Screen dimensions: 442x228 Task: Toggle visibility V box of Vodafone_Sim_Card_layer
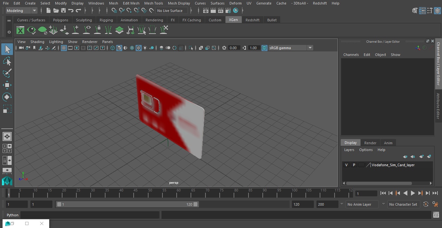pos(346,165)
